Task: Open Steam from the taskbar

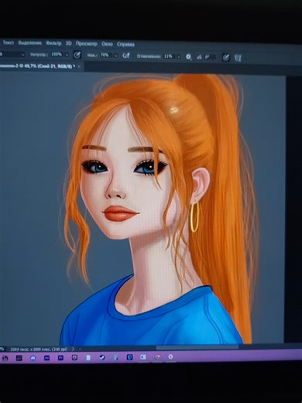Action: (x=102, y=357)
